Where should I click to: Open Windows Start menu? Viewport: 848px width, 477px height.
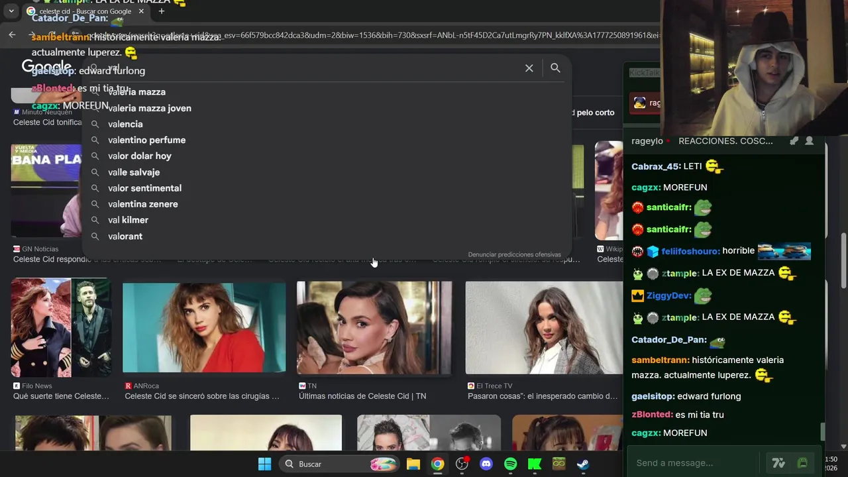coord(264,464)
